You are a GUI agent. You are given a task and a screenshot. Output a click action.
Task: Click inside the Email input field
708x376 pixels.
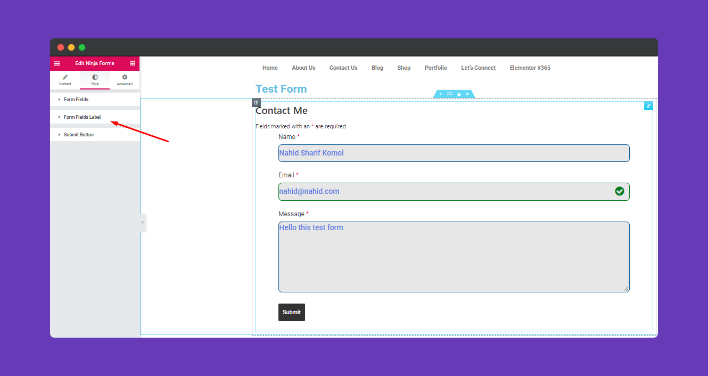(454, 192)
